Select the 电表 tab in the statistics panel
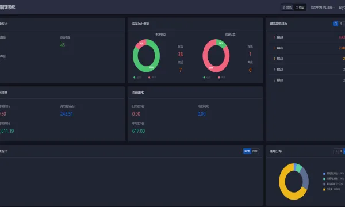Image resolution: width=345 pixels, height=207 pixels. (x=247, y=151)
